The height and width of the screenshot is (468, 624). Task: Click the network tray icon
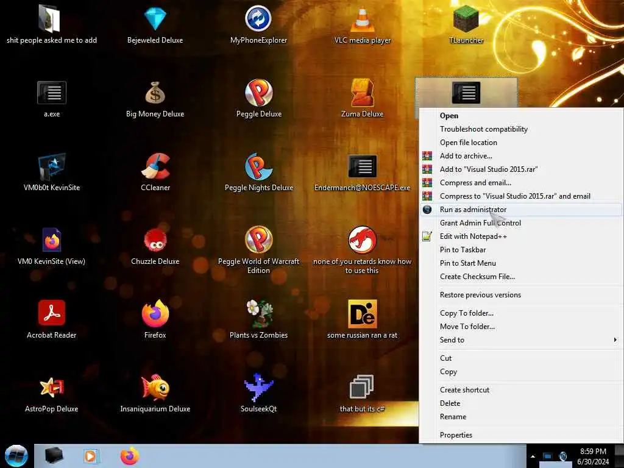548,456
